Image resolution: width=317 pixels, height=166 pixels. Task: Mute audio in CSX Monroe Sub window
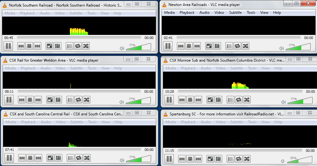pos(283,102)
